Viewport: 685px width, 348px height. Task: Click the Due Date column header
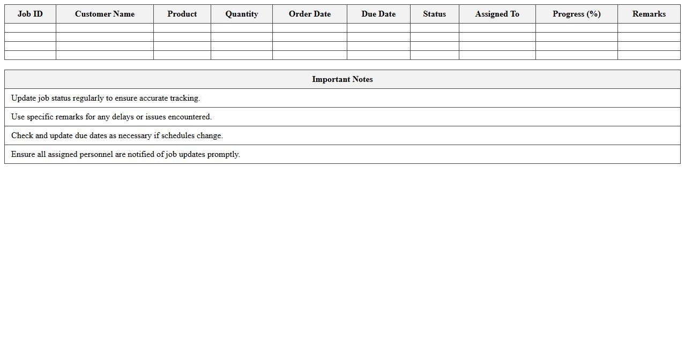click(x=378, y=14)
